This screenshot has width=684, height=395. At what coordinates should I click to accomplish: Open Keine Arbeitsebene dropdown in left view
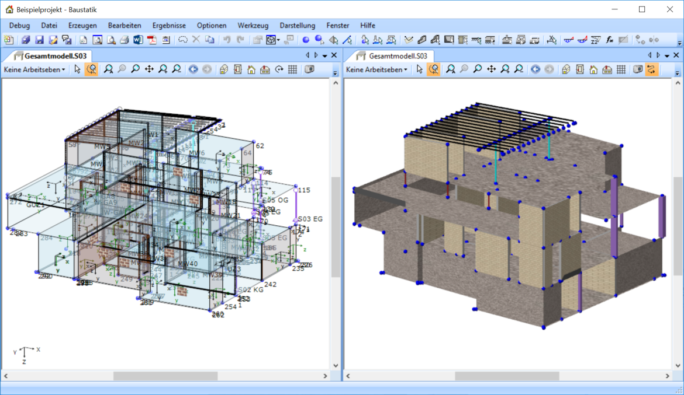pos(34,69)
